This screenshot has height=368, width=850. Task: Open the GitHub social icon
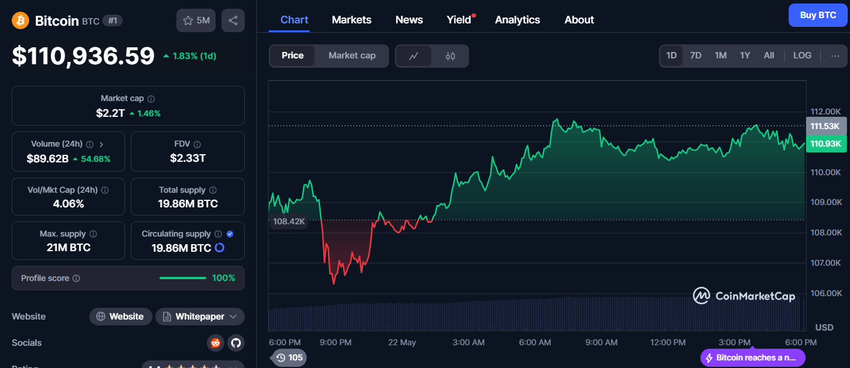tap(236, 343)
